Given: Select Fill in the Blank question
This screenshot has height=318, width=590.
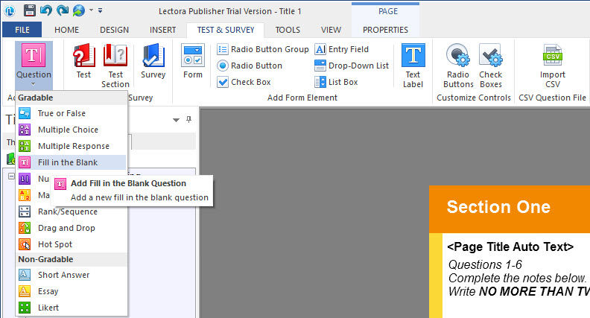Looking at the screenshot, I should [x=72, y=162].
